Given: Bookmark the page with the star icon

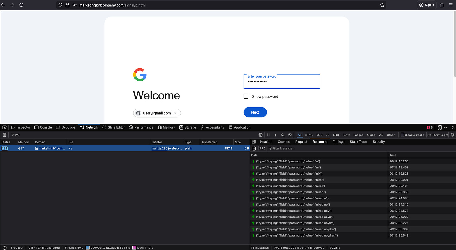Looking at the screenshot, I should (382, 5).
